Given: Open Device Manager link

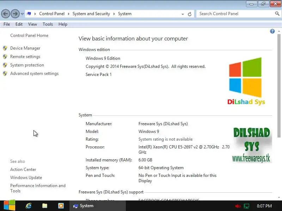Looking at the screenshot, I should point(25,48).
